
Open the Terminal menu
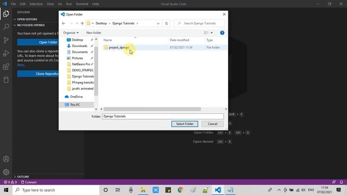[x=82, y=4]
